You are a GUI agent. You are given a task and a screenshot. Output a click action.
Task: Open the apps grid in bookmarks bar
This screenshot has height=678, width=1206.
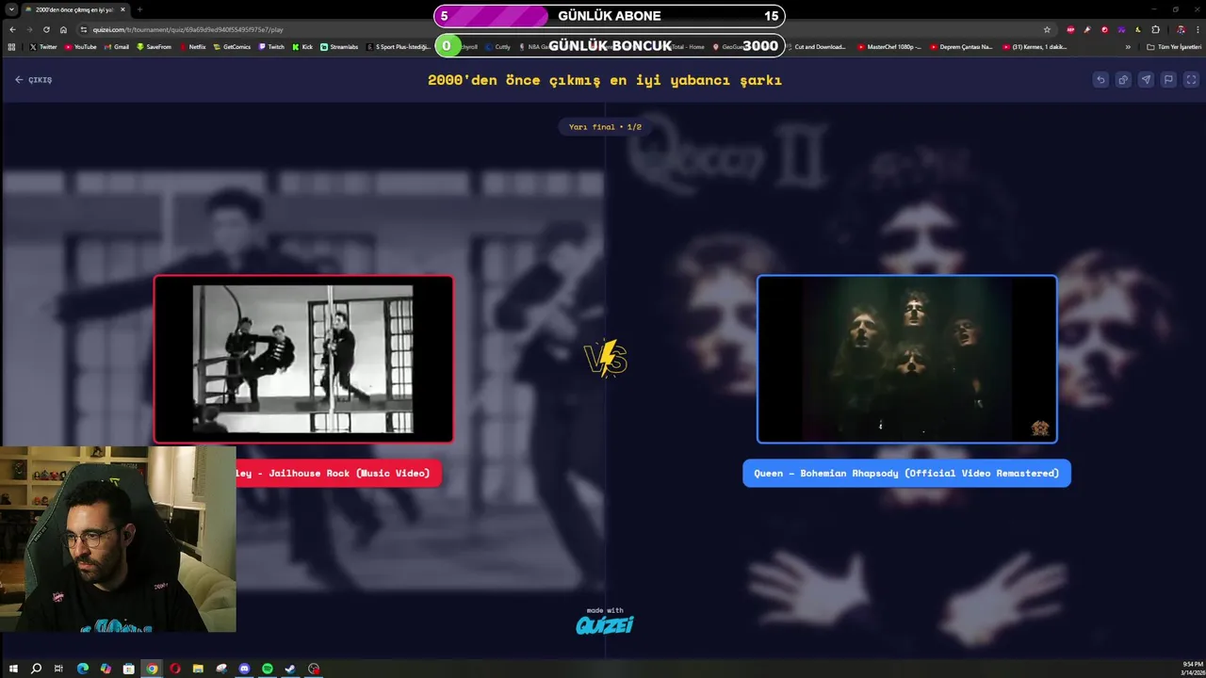tap(11, 46)
